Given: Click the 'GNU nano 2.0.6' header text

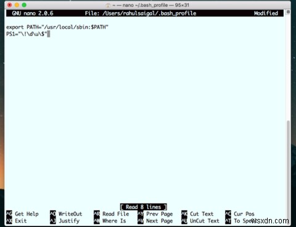Looking at the screenshot, I should (33, 14).
